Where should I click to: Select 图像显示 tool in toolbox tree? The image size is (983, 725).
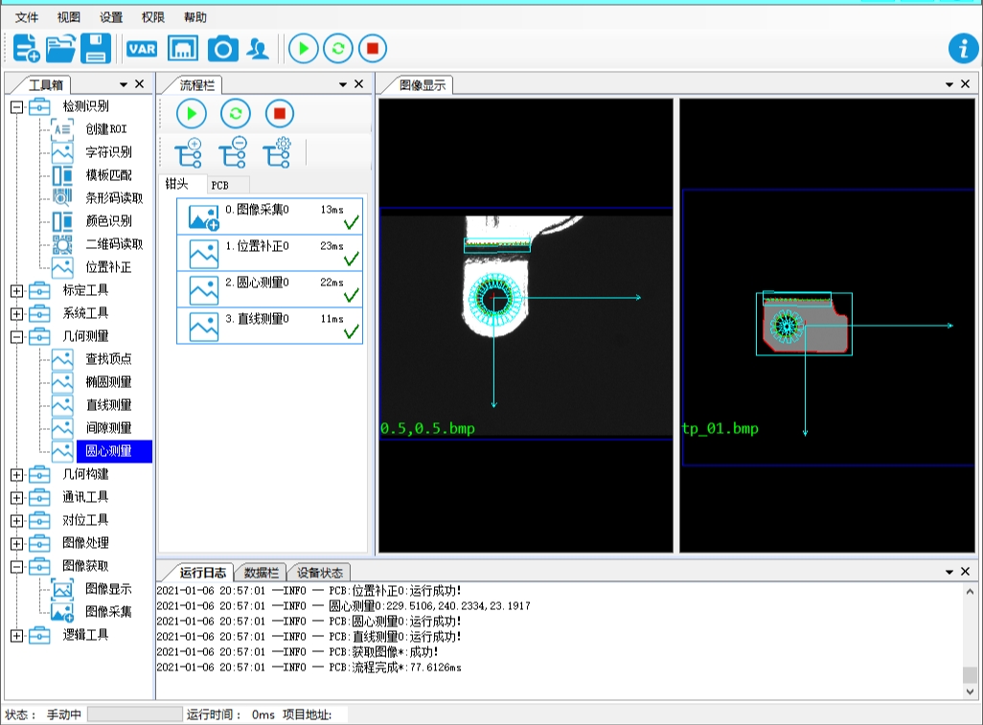click(x=108, y=589)
